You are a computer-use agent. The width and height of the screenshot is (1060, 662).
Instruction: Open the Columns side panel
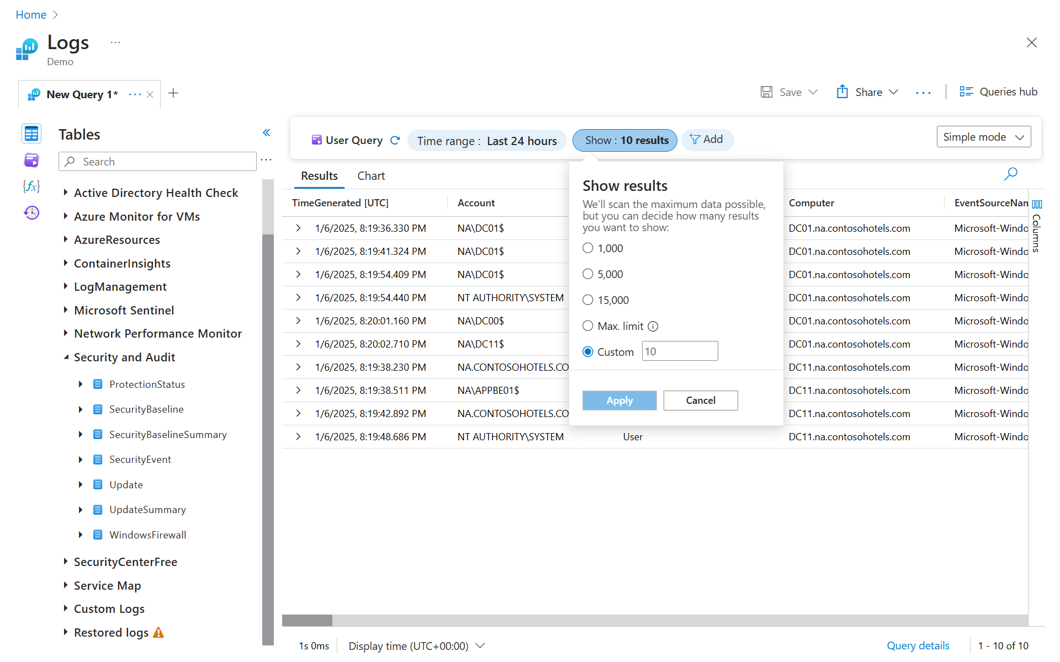[x=1036, y=227]
